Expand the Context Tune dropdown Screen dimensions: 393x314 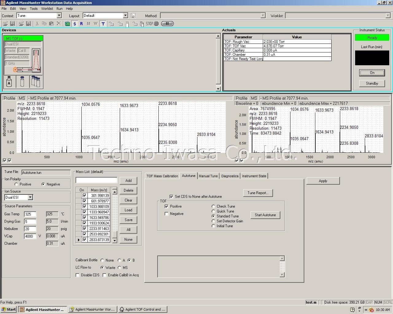[x=59, y=16]
